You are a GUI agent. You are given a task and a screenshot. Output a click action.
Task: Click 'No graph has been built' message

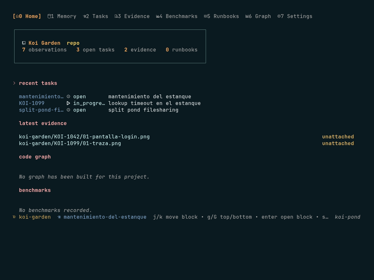(84, 177)
